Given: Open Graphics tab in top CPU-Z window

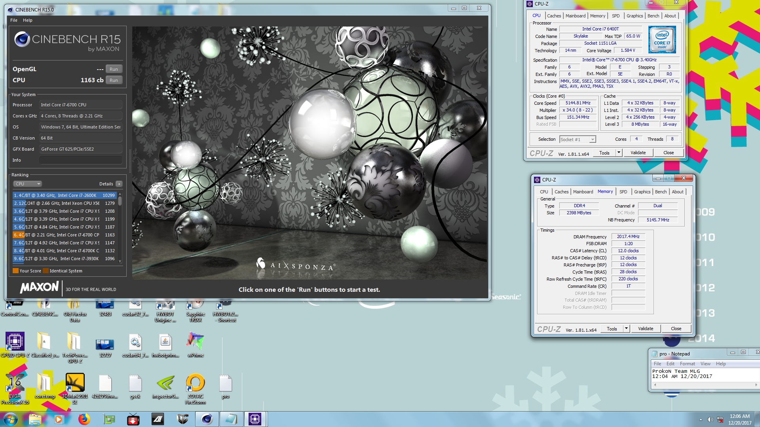Looking at the screenshot, I should point(635,16).
